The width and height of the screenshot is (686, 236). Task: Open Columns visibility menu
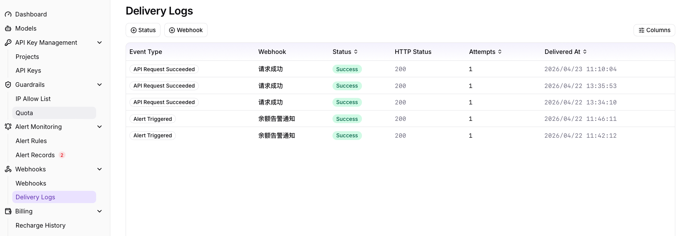pos(654,30)
